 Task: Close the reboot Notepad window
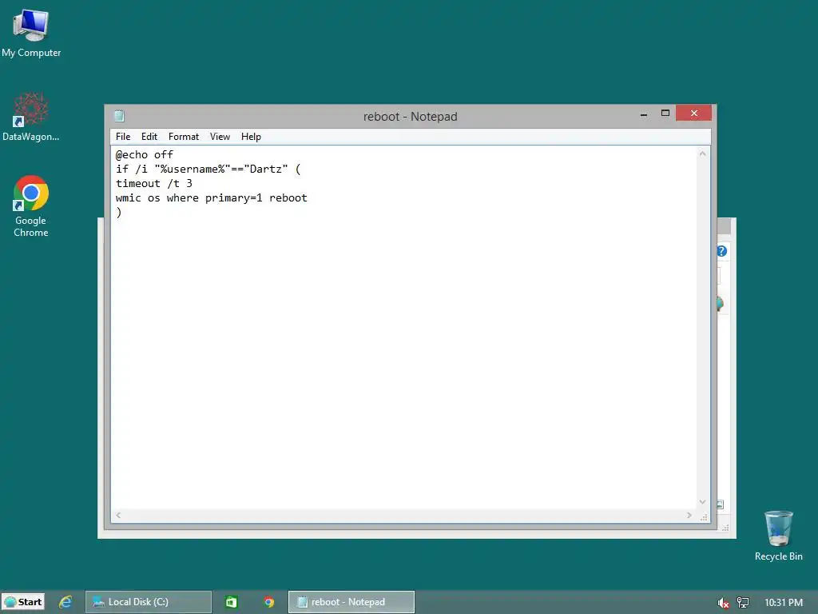[694, 113]
